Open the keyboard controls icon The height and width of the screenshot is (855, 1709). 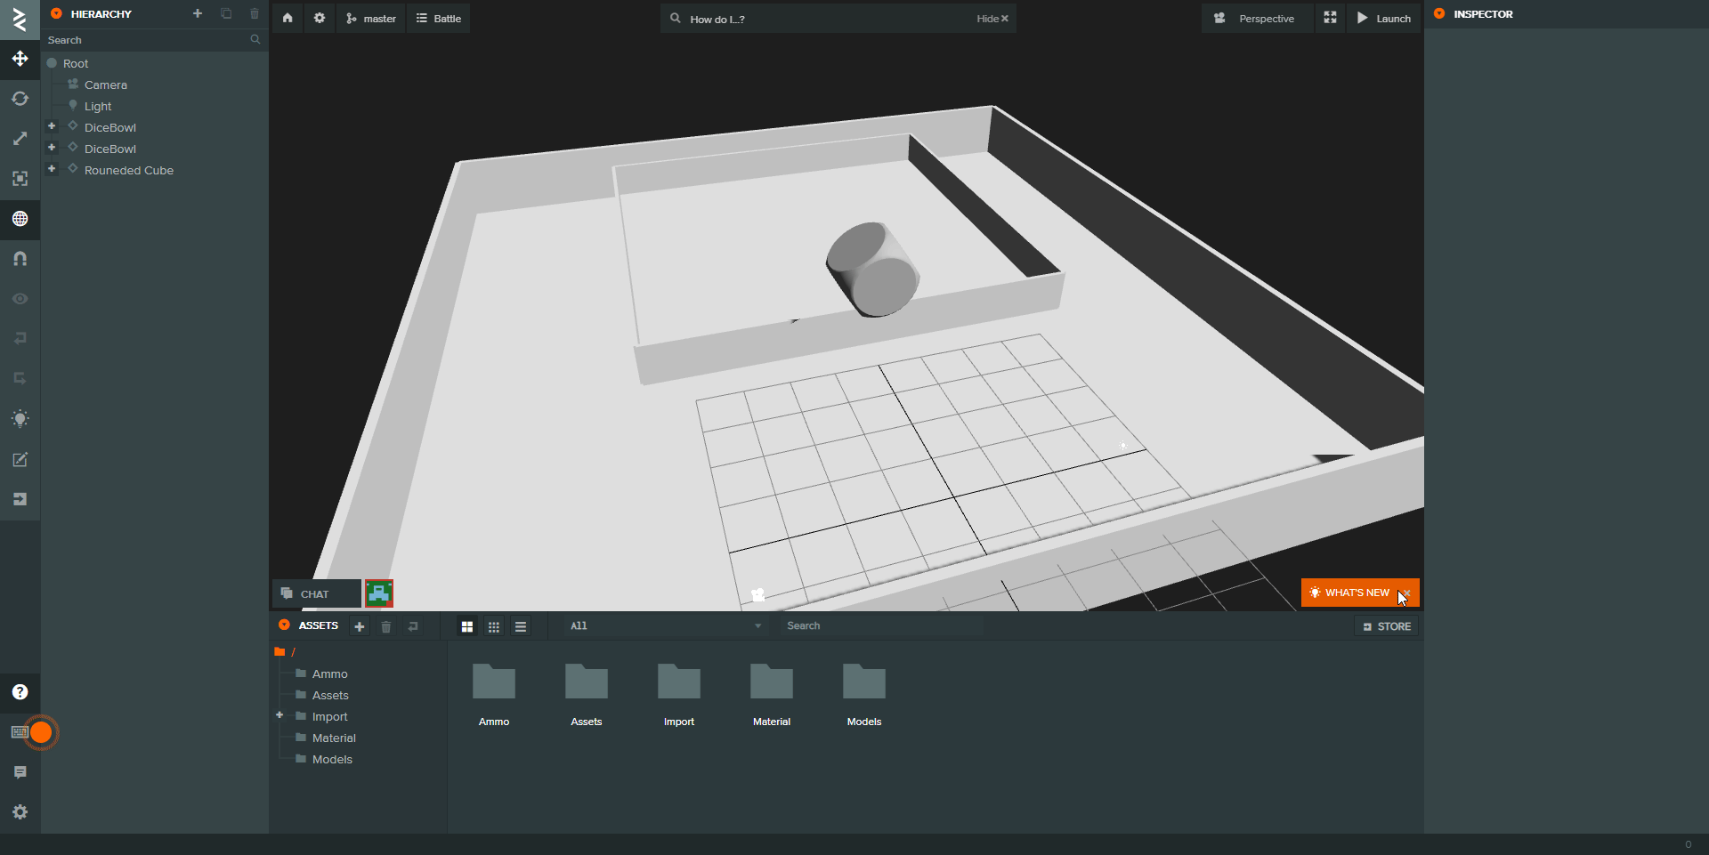tap(20, 732)
